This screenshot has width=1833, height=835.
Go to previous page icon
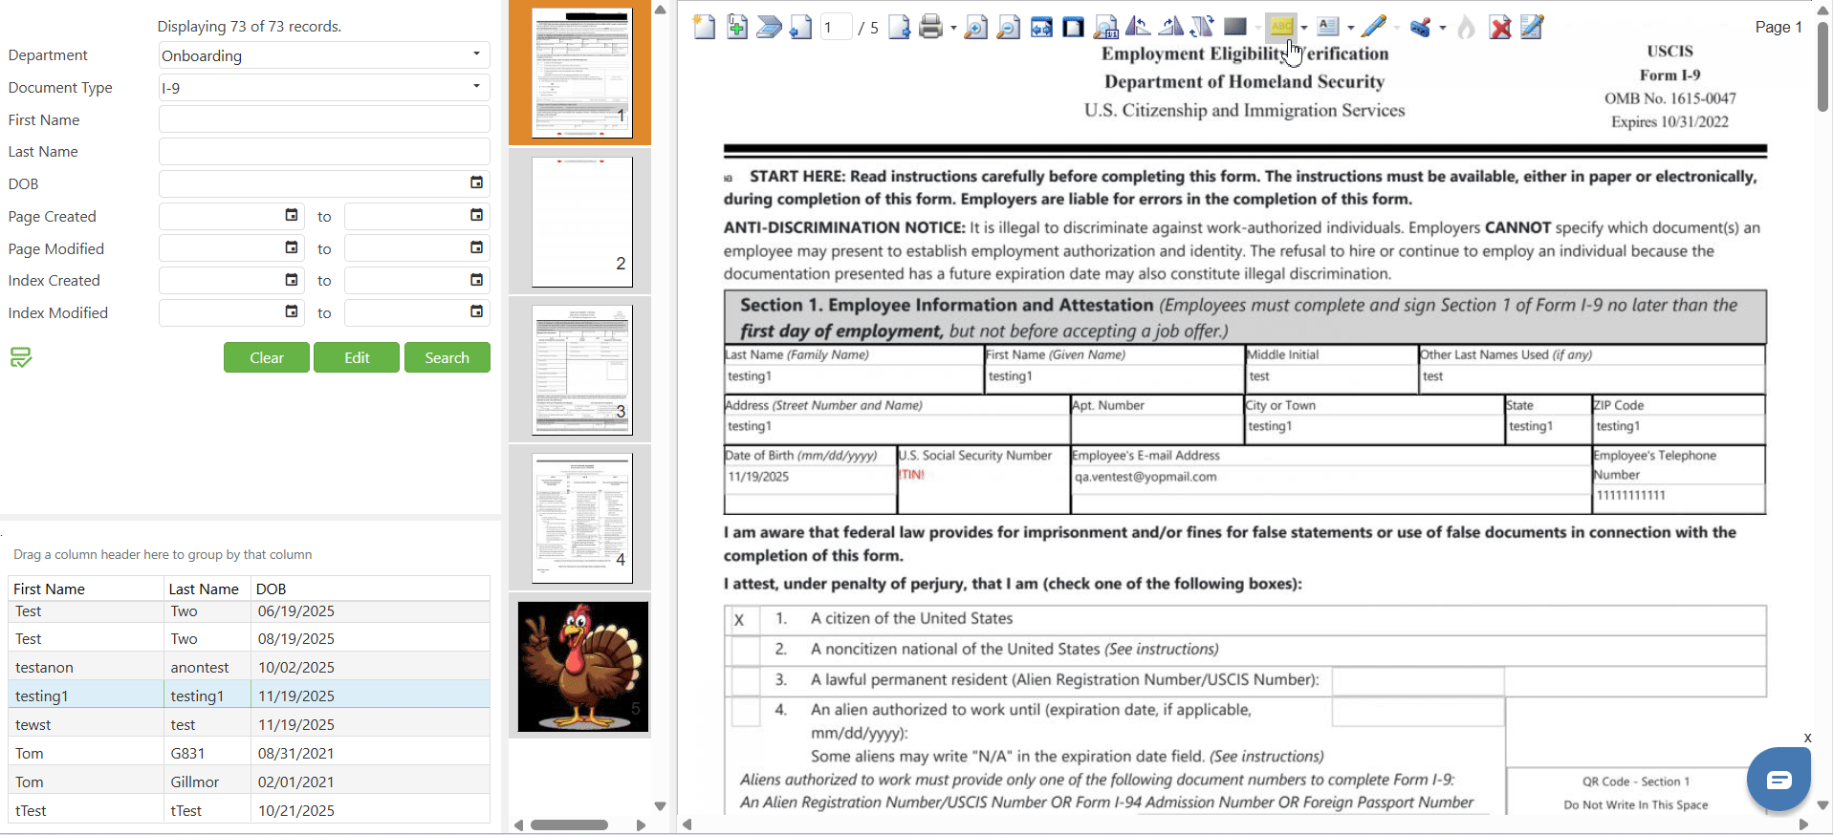[801, 27]
